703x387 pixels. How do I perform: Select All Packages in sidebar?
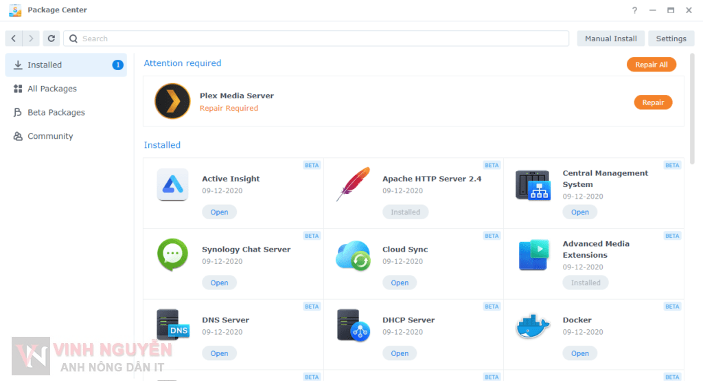[x=51, y=89]
